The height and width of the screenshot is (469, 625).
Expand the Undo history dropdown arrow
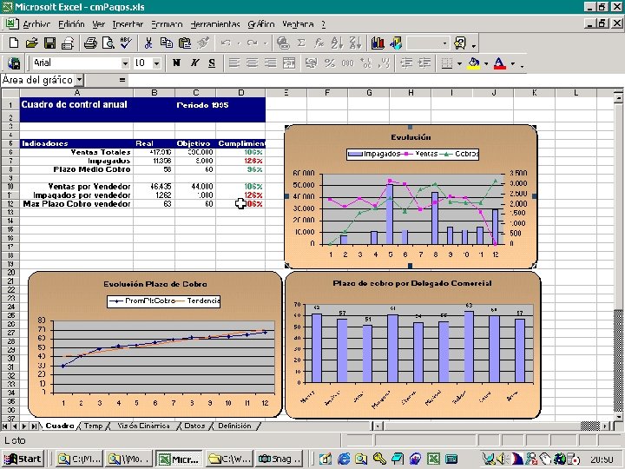pos(239,43)
